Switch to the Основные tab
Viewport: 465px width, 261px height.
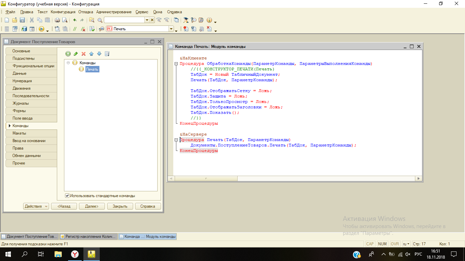coord(31,51)
